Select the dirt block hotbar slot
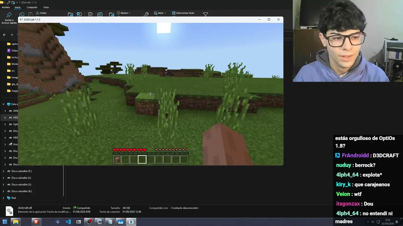Screen dimensions: 403x226 click(117, 160)
